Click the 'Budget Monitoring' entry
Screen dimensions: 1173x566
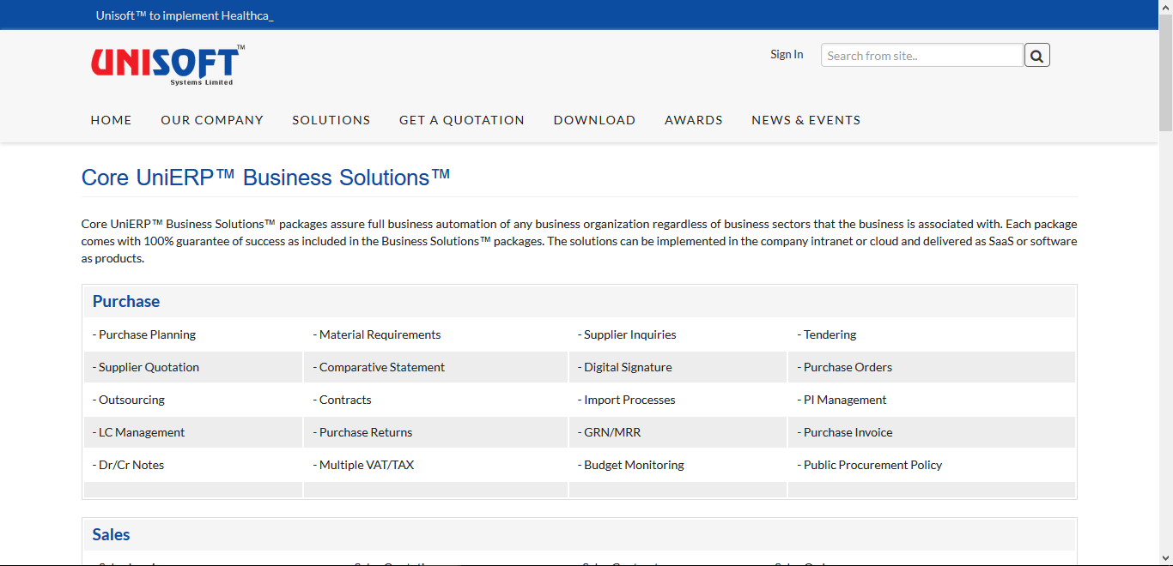pyautogui.click(x=631, y=465)
